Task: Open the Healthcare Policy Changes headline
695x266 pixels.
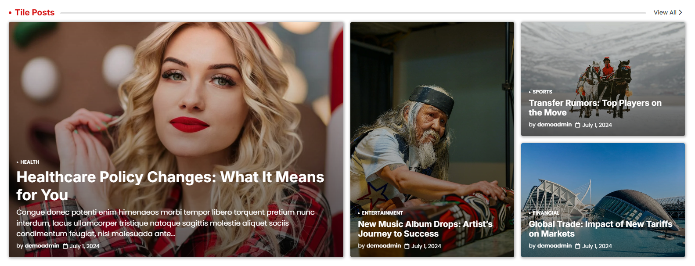Action: (170, 186)
